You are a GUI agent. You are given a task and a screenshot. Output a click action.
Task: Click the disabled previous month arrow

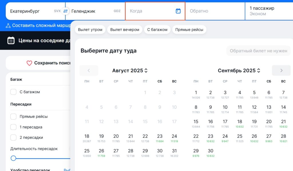coord(89,70)
